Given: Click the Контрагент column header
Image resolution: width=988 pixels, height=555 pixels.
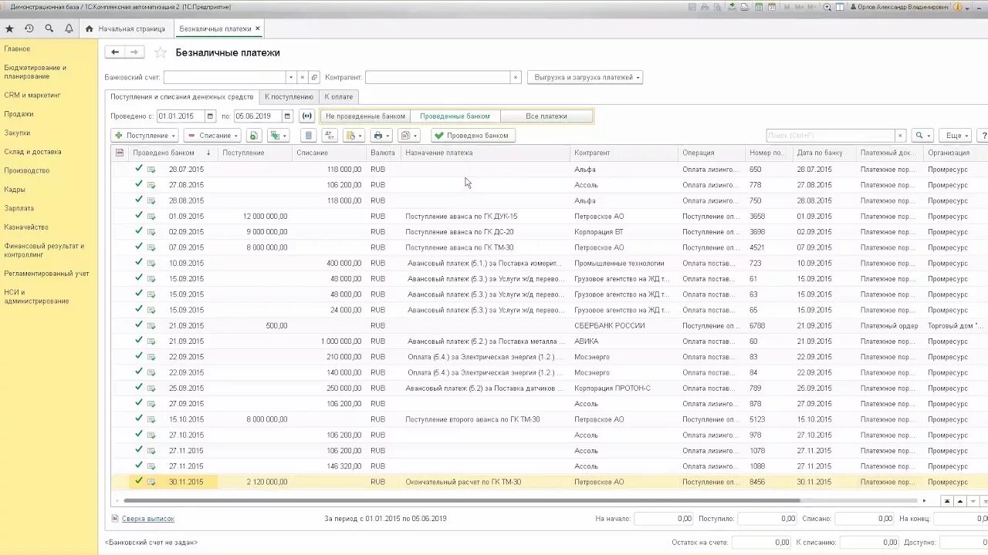Looking at the screenshot, I should (x=624, y=153).
